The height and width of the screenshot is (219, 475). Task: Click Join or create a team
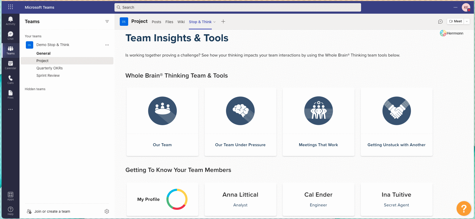click(52, 211)
